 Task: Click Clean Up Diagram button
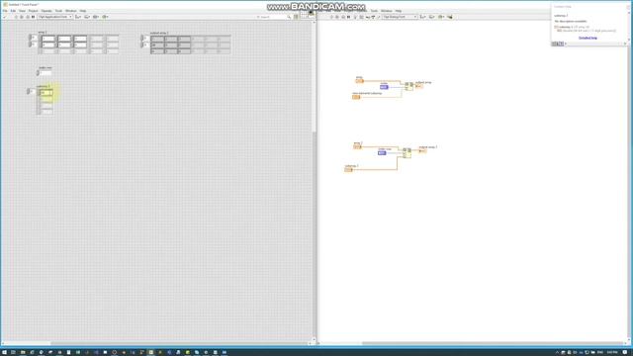coord(449,17)
